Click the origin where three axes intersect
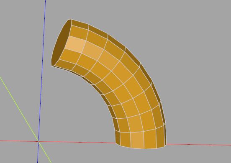The image size is (231, 163). (38, 142)
